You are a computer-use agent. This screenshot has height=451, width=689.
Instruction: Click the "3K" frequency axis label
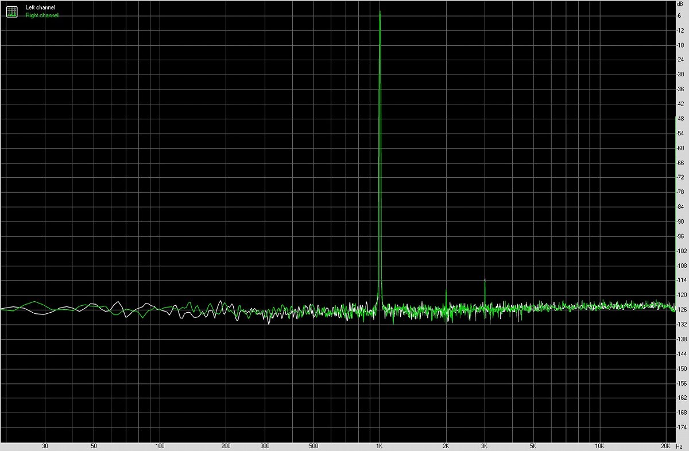[x=485, y=446]
